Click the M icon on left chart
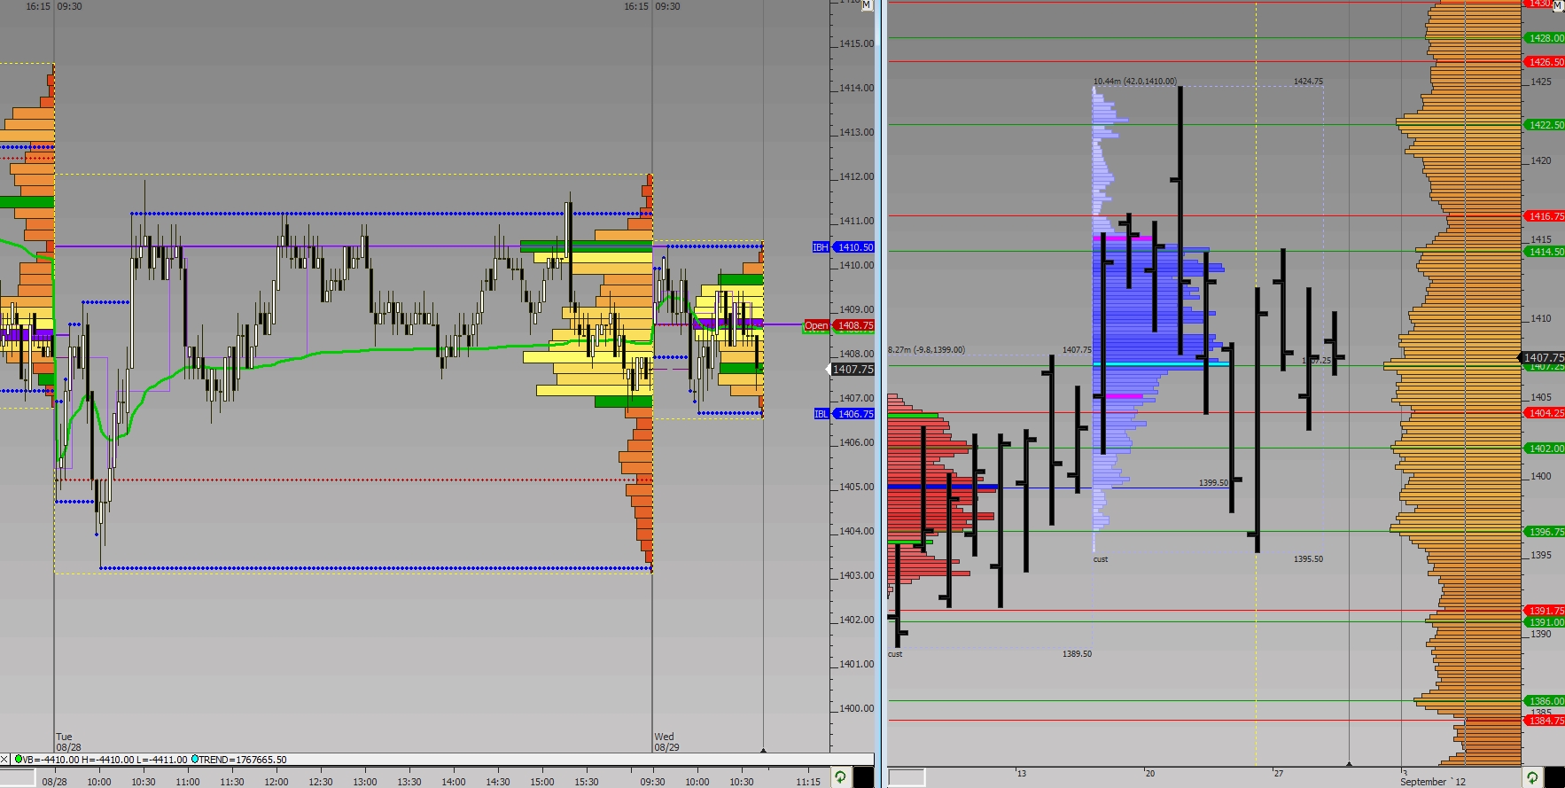 click(867, 5)
